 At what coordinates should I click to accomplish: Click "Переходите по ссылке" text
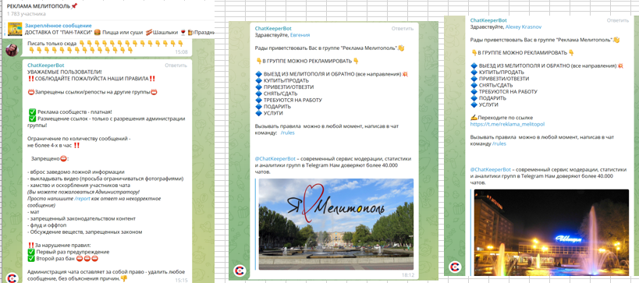click(x=505, y=117)
